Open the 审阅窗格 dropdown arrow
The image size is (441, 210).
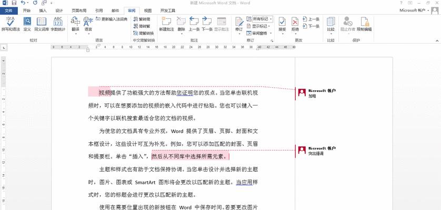click(271, 33)
